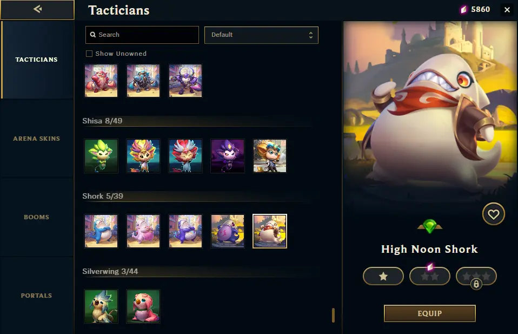The image size is (518, 334).
Task: Click in the Search field
Action: click(142, 35)
